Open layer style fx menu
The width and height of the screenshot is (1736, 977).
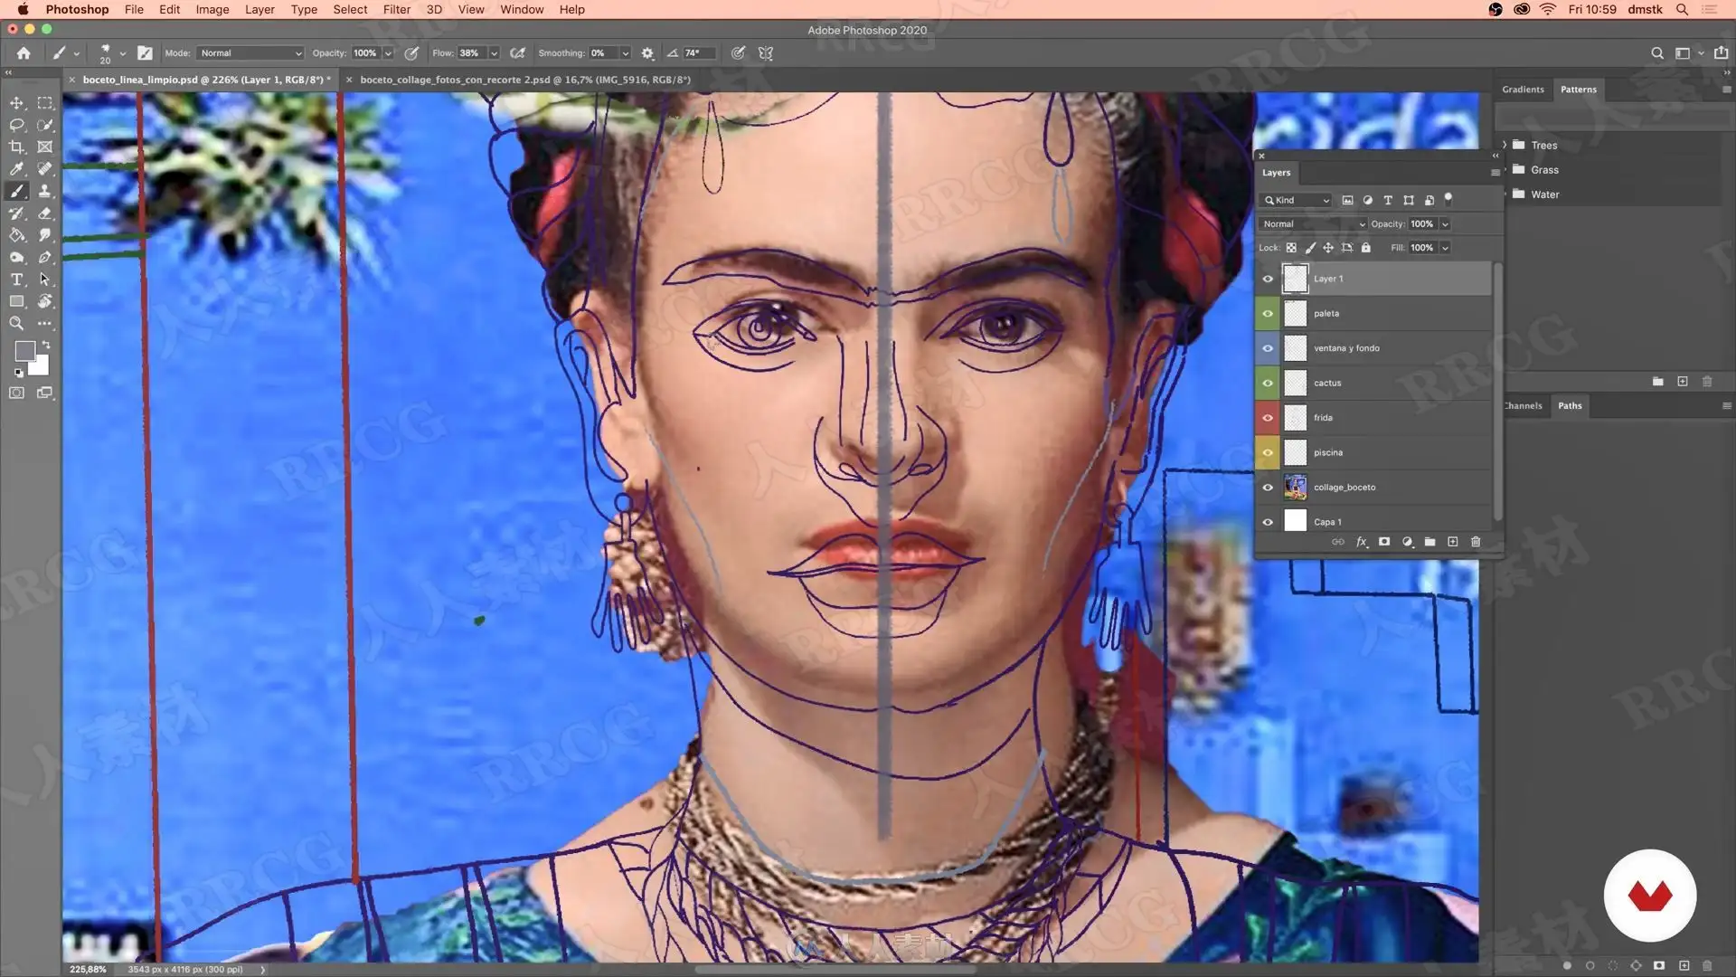click(1362, 542)
